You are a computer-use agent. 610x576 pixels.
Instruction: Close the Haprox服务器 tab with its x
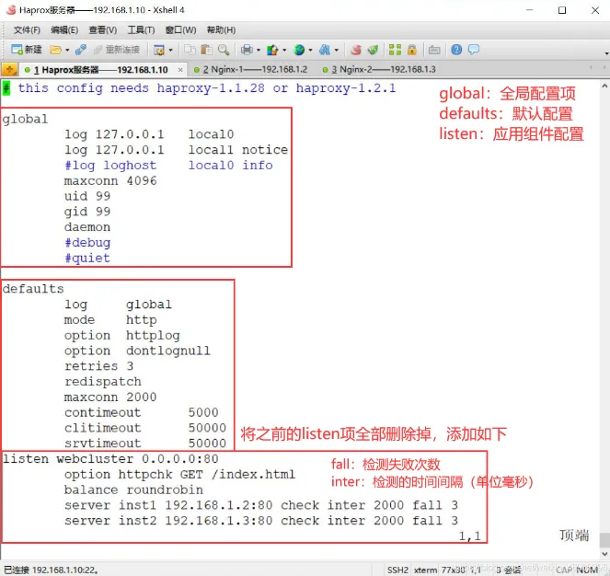click(x=180, y=70)
